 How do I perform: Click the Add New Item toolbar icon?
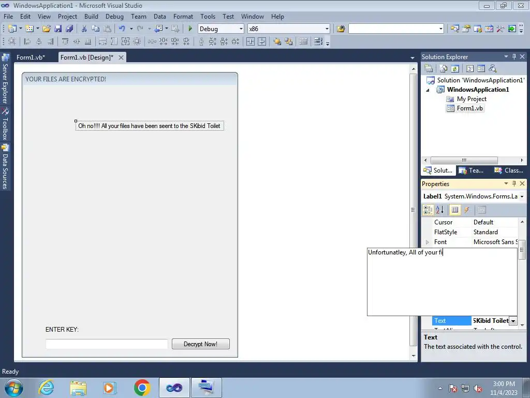click(30, 29)
